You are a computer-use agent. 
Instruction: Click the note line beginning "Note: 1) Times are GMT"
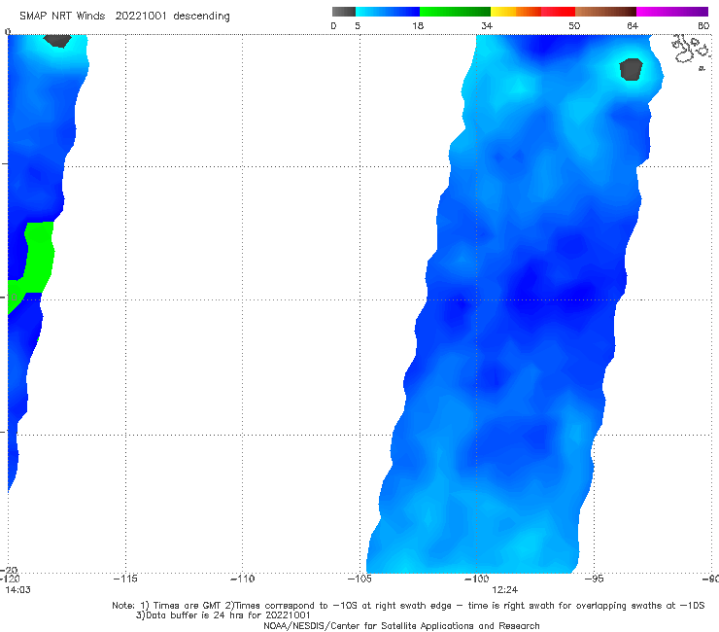[408, 606]
